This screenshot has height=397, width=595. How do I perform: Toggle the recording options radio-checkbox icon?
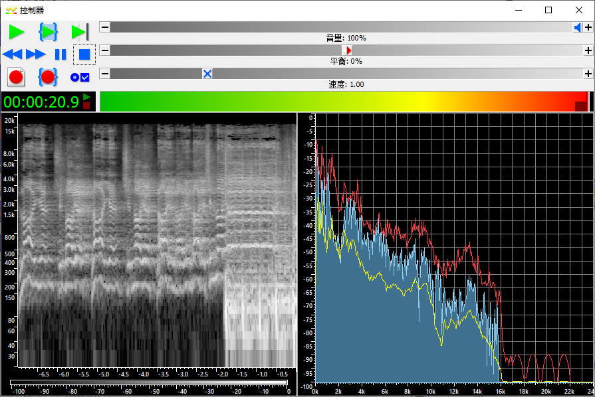80,77
